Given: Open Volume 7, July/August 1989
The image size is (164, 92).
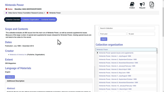Looking at the screenshot, I should [x=115, y=76].
